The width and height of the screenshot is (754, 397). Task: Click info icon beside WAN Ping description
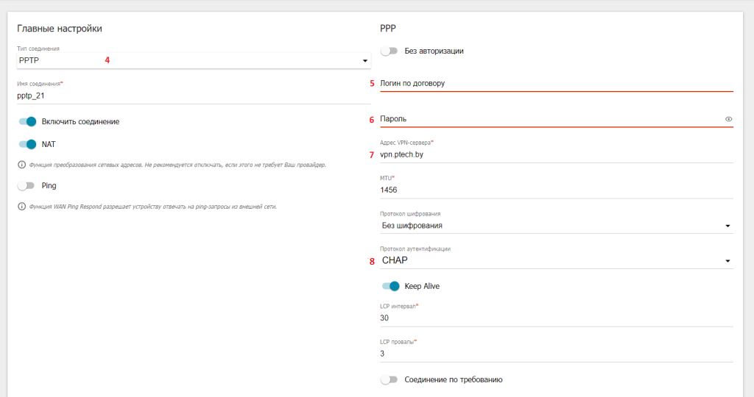21,207
